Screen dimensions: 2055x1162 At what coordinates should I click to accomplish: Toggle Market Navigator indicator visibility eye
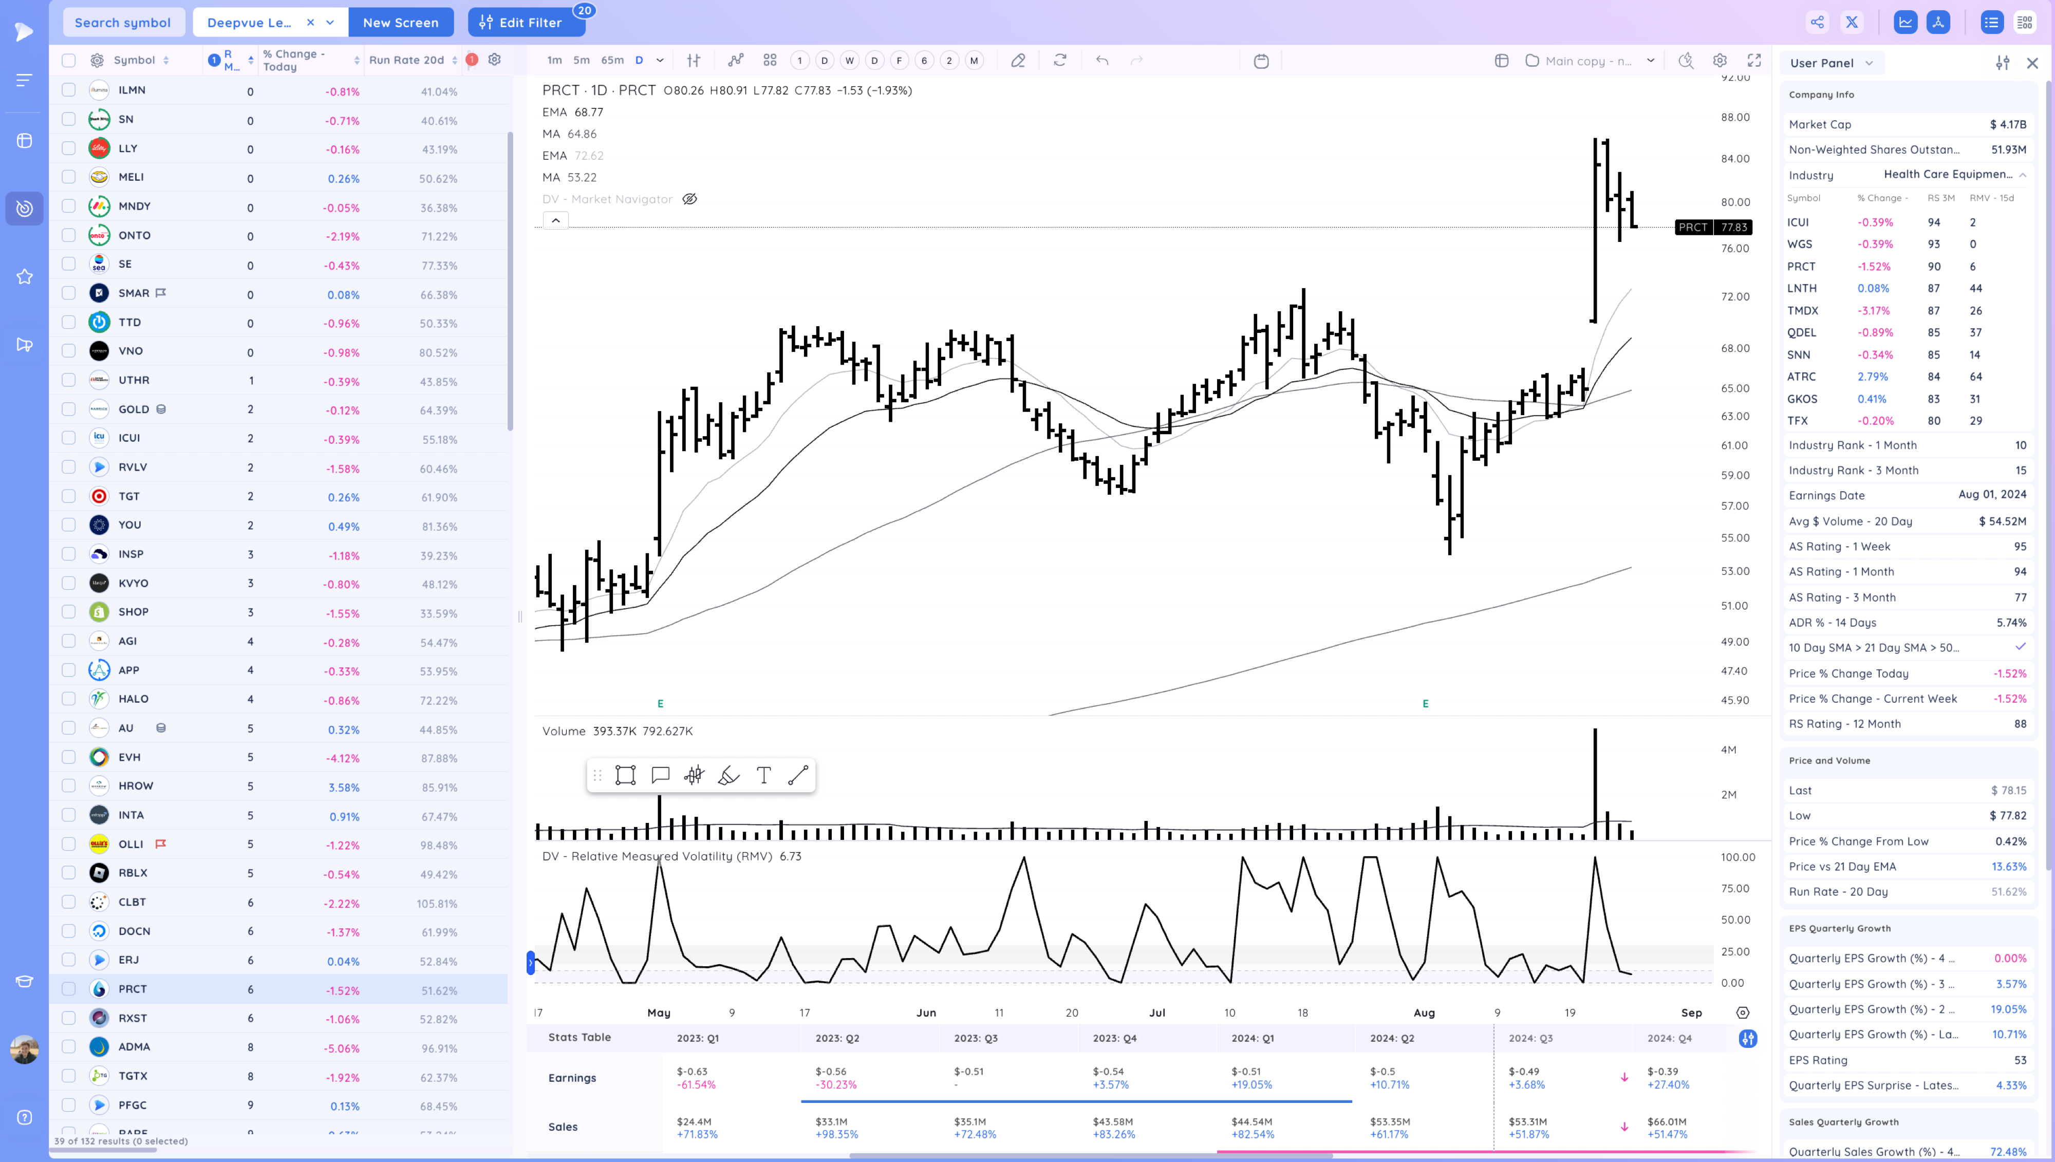(x=689, y=199)
